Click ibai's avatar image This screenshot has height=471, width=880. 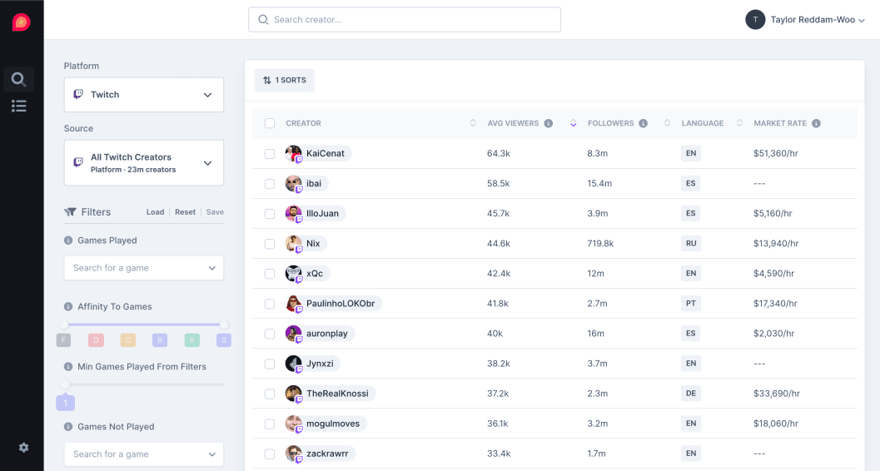[294, 183]
